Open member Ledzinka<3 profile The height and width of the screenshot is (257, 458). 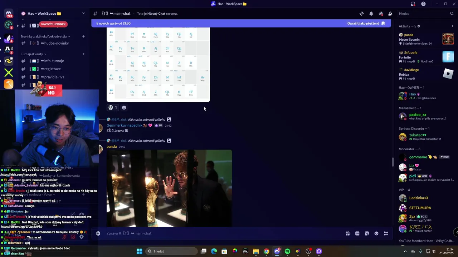(x=426, y=198)
